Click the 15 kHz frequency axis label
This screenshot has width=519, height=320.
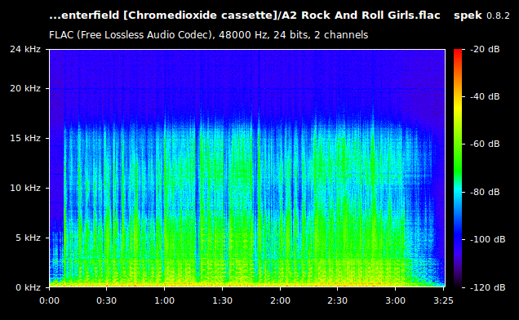point(25,138)
